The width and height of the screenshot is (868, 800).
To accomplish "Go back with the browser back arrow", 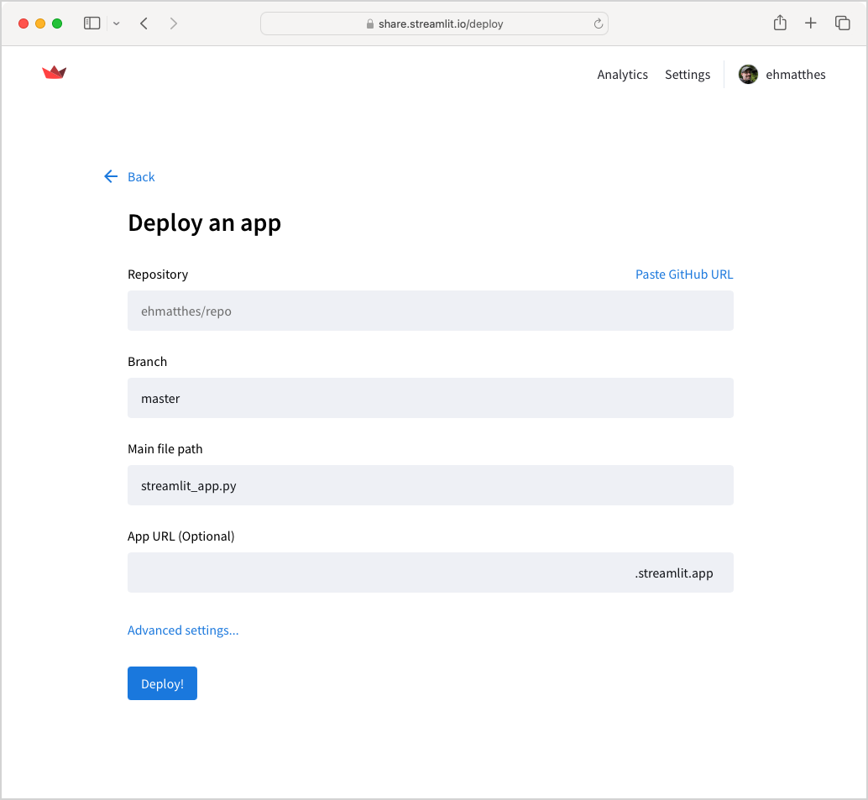I will tap(144, 24).
